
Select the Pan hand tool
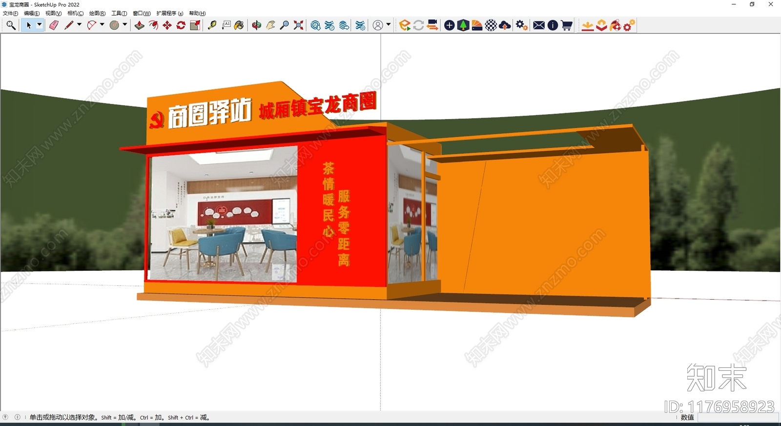270,25
